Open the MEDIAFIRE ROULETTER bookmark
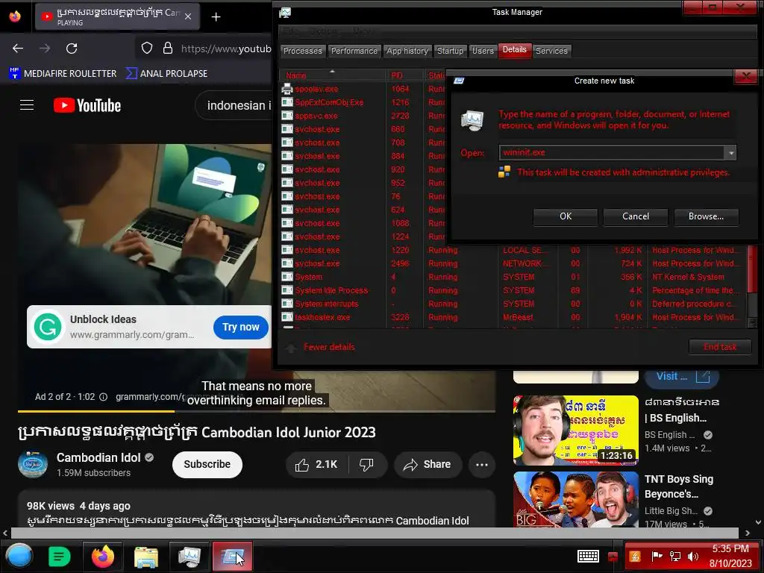 tap(63, 74)
